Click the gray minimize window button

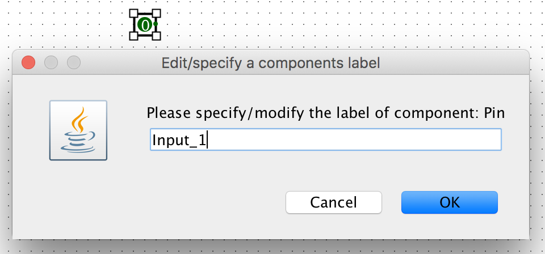pos(51,62)
